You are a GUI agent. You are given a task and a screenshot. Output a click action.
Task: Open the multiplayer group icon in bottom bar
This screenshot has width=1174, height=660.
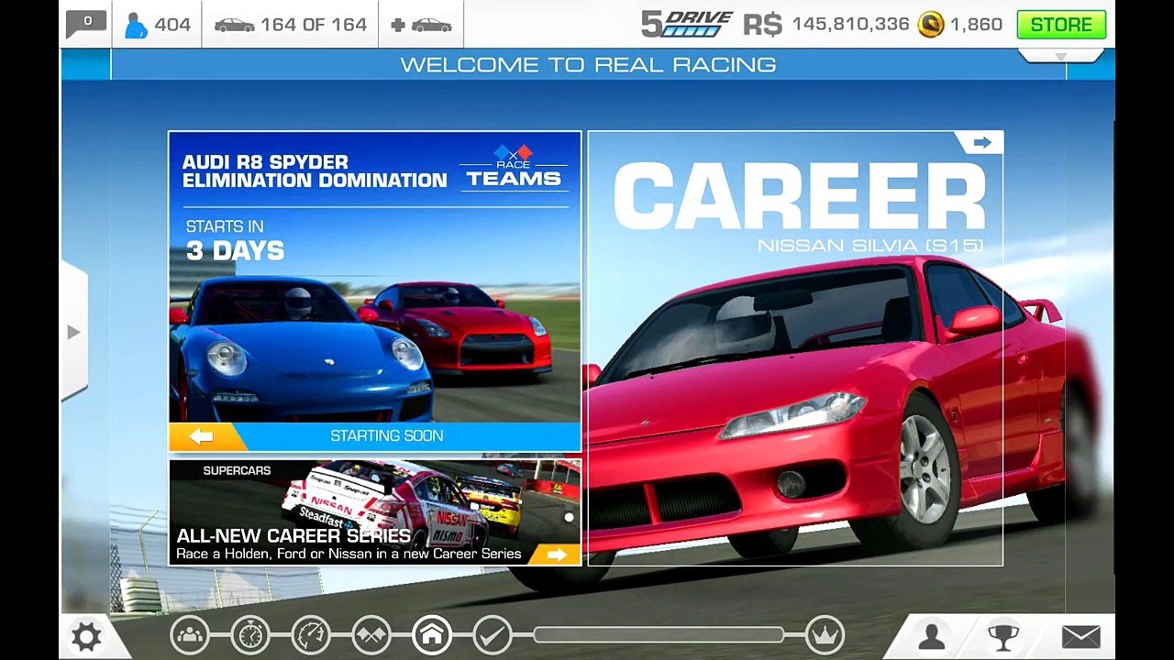tap(190, 634)
